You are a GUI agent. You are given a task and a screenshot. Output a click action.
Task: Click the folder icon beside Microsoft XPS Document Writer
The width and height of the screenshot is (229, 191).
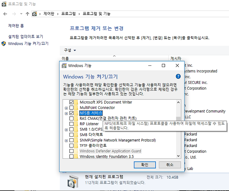click(76, 102)
